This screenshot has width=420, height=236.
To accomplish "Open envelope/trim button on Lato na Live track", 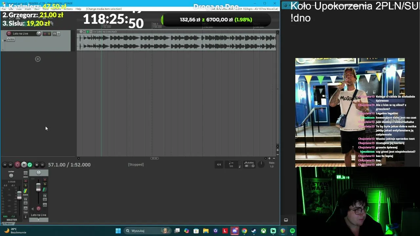I will [x=10, y=39].
